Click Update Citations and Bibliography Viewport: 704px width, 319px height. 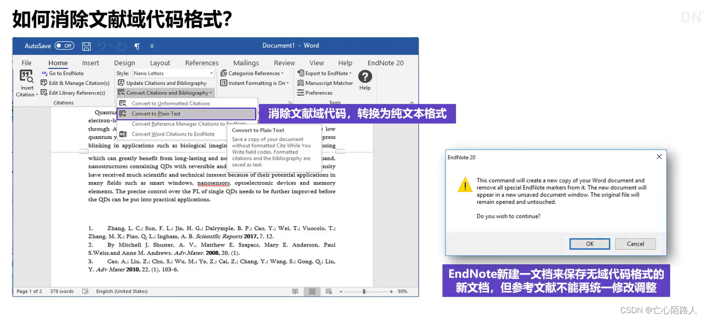coord(162,83)
